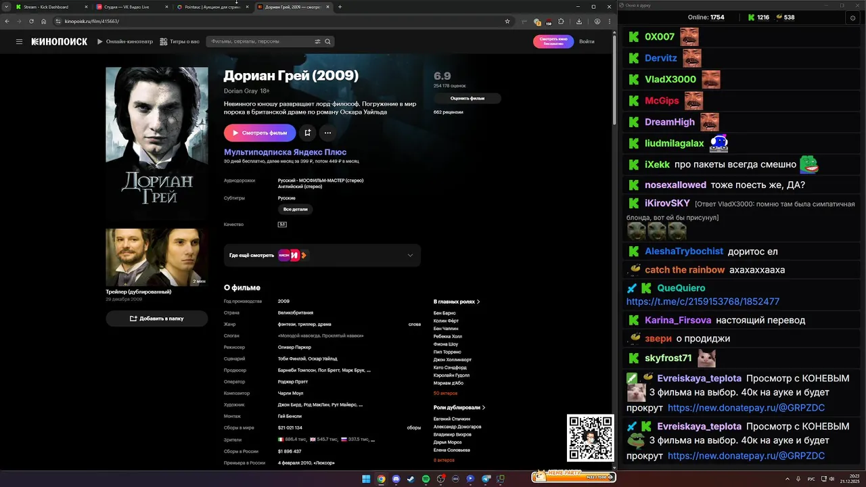Screen dimensions: 866x487
Task: Open composer Чарли Моул link
Action: [x=291, y=393]
